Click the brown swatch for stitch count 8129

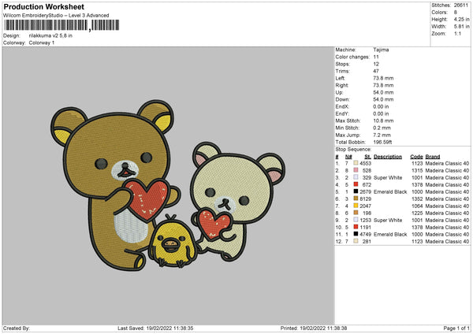356,199
